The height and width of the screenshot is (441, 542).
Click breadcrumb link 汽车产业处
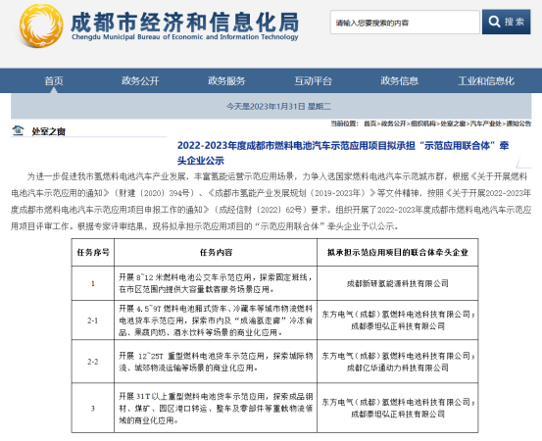[x=486, y=123]
